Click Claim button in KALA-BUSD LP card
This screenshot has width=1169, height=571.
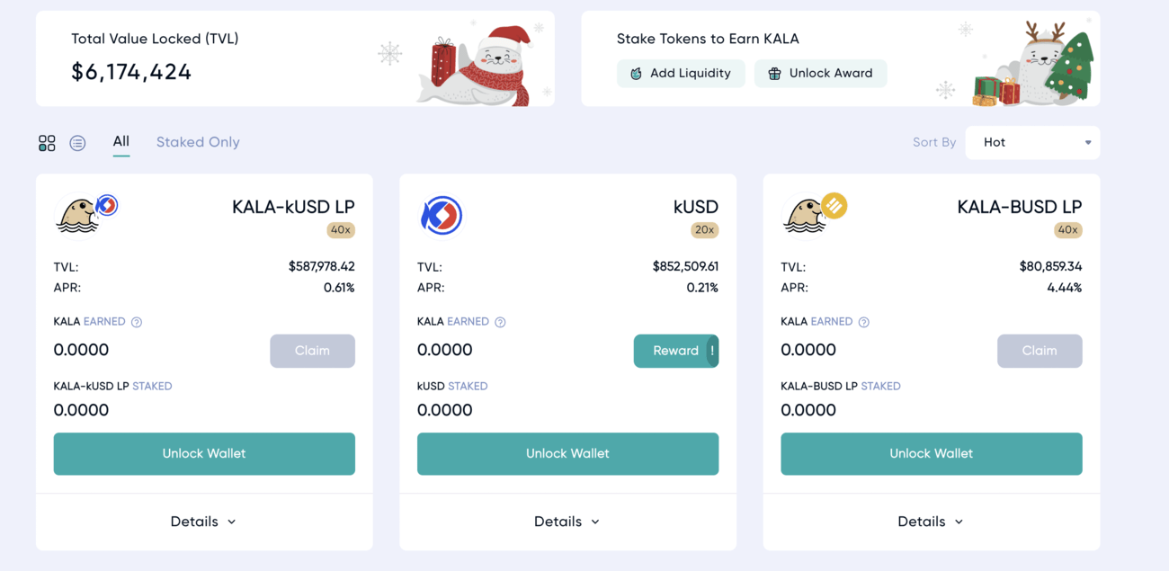(1040, 351)
